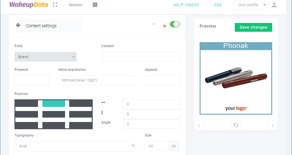Click the Content input field
The width and height of the screenshot is (292, 155).
point(140,57)
